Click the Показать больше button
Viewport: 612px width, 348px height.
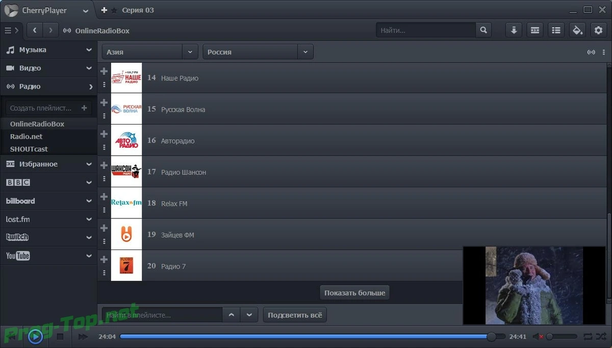(355, 293)
